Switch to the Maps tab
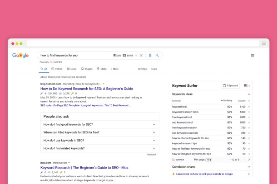The height and width of the screenshot is (184, 277). click(102, 69)
